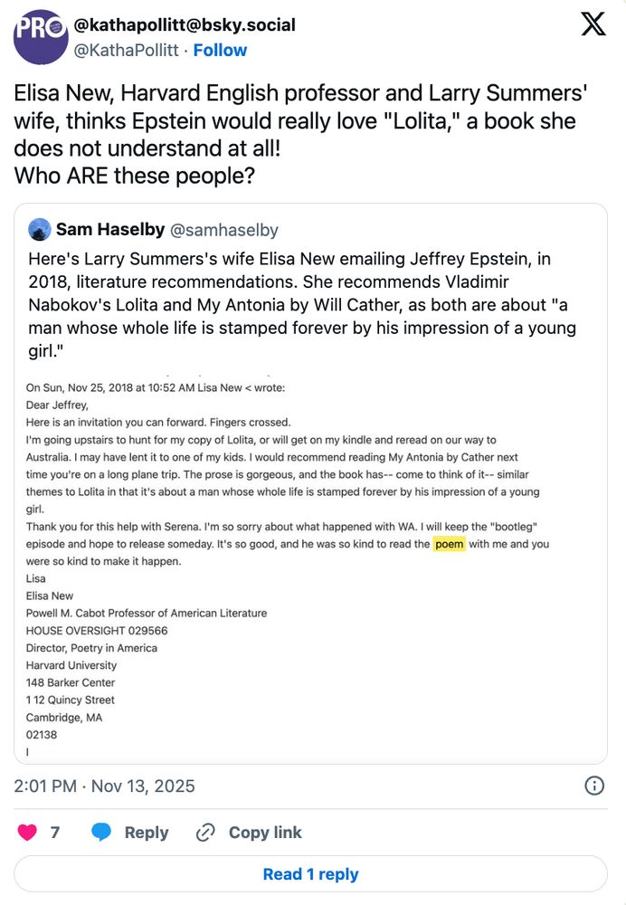Screen dimensions: 626x905
Task: Open Katha Pollitt's purple profile avatar
Action: pos(40,37)
